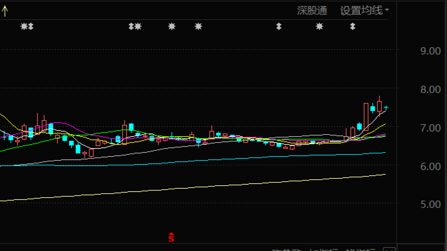Select the red candle with the highest wick

(x=379, y=106)
